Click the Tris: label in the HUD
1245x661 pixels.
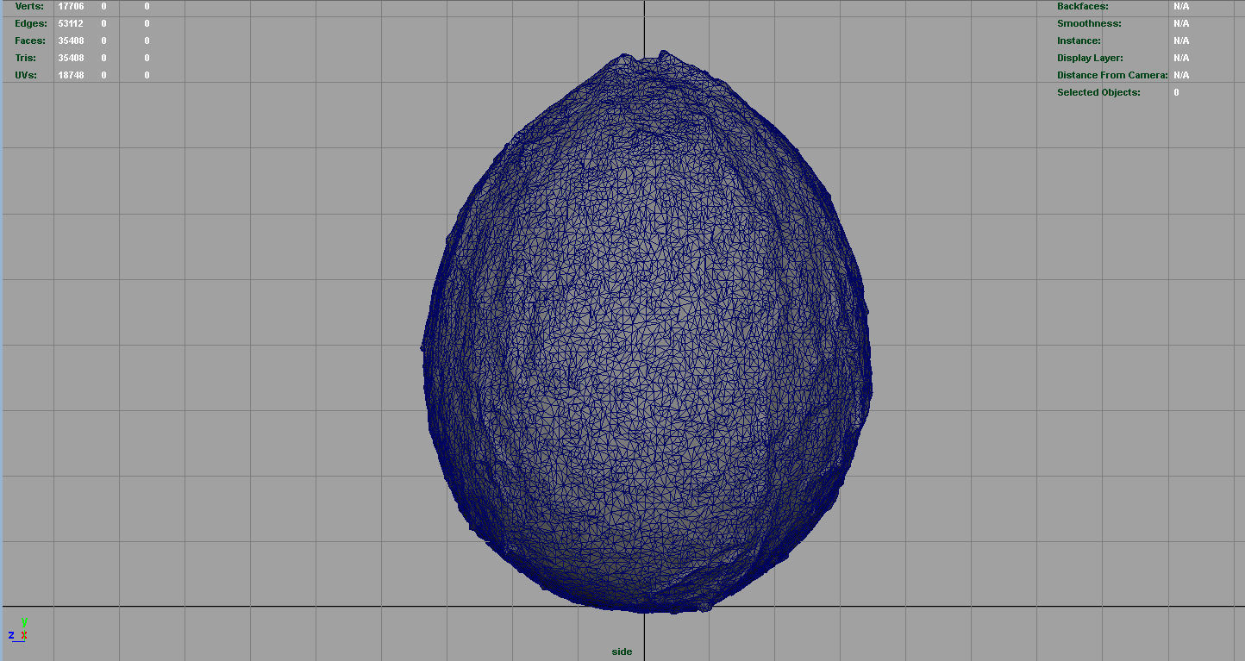click(x=26, y=58)
